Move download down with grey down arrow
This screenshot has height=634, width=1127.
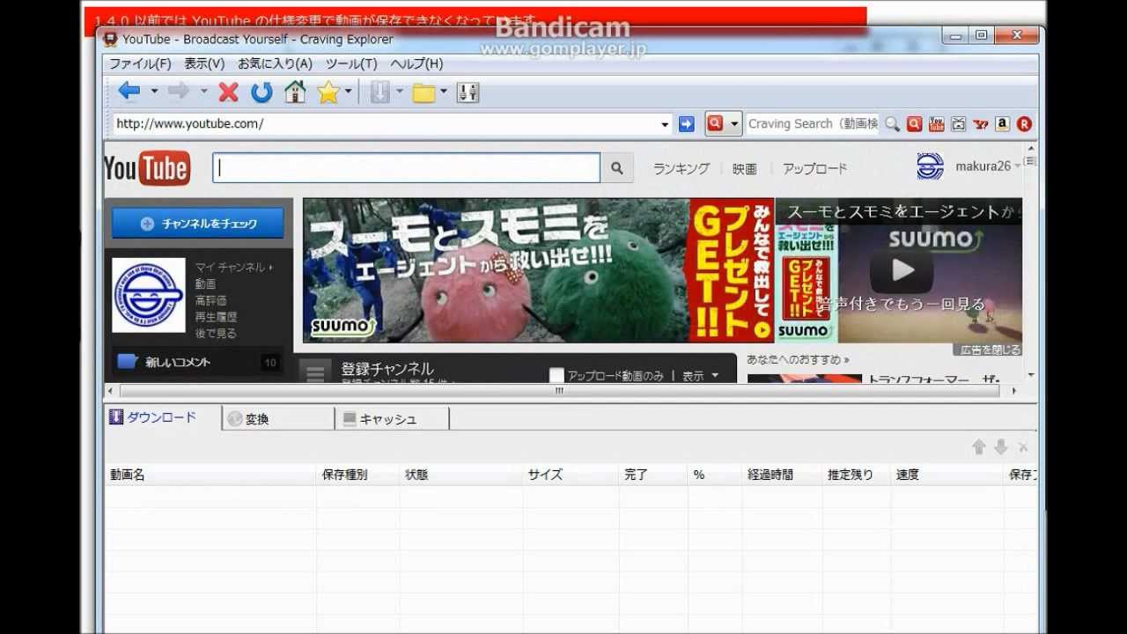coord(1001,447)
